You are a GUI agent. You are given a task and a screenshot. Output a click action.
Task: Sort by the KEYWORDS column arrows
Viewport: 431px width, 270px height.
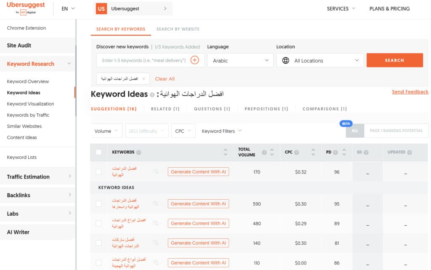226,152
